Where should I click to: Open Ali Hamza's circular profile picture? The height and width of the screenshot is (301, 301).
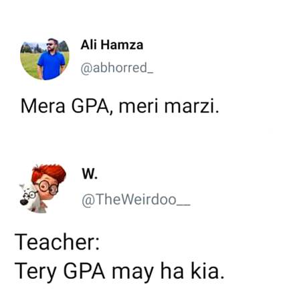coord(45,59)
